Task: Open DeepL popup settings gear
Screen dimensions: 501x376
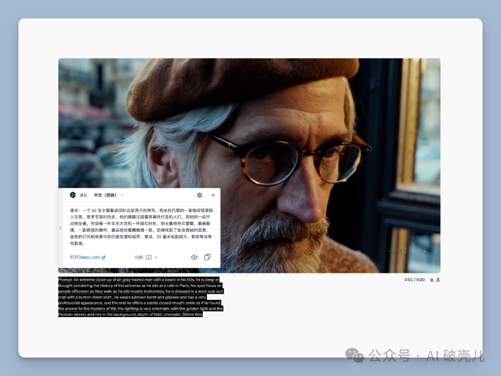Action: (x=199, y=195)
